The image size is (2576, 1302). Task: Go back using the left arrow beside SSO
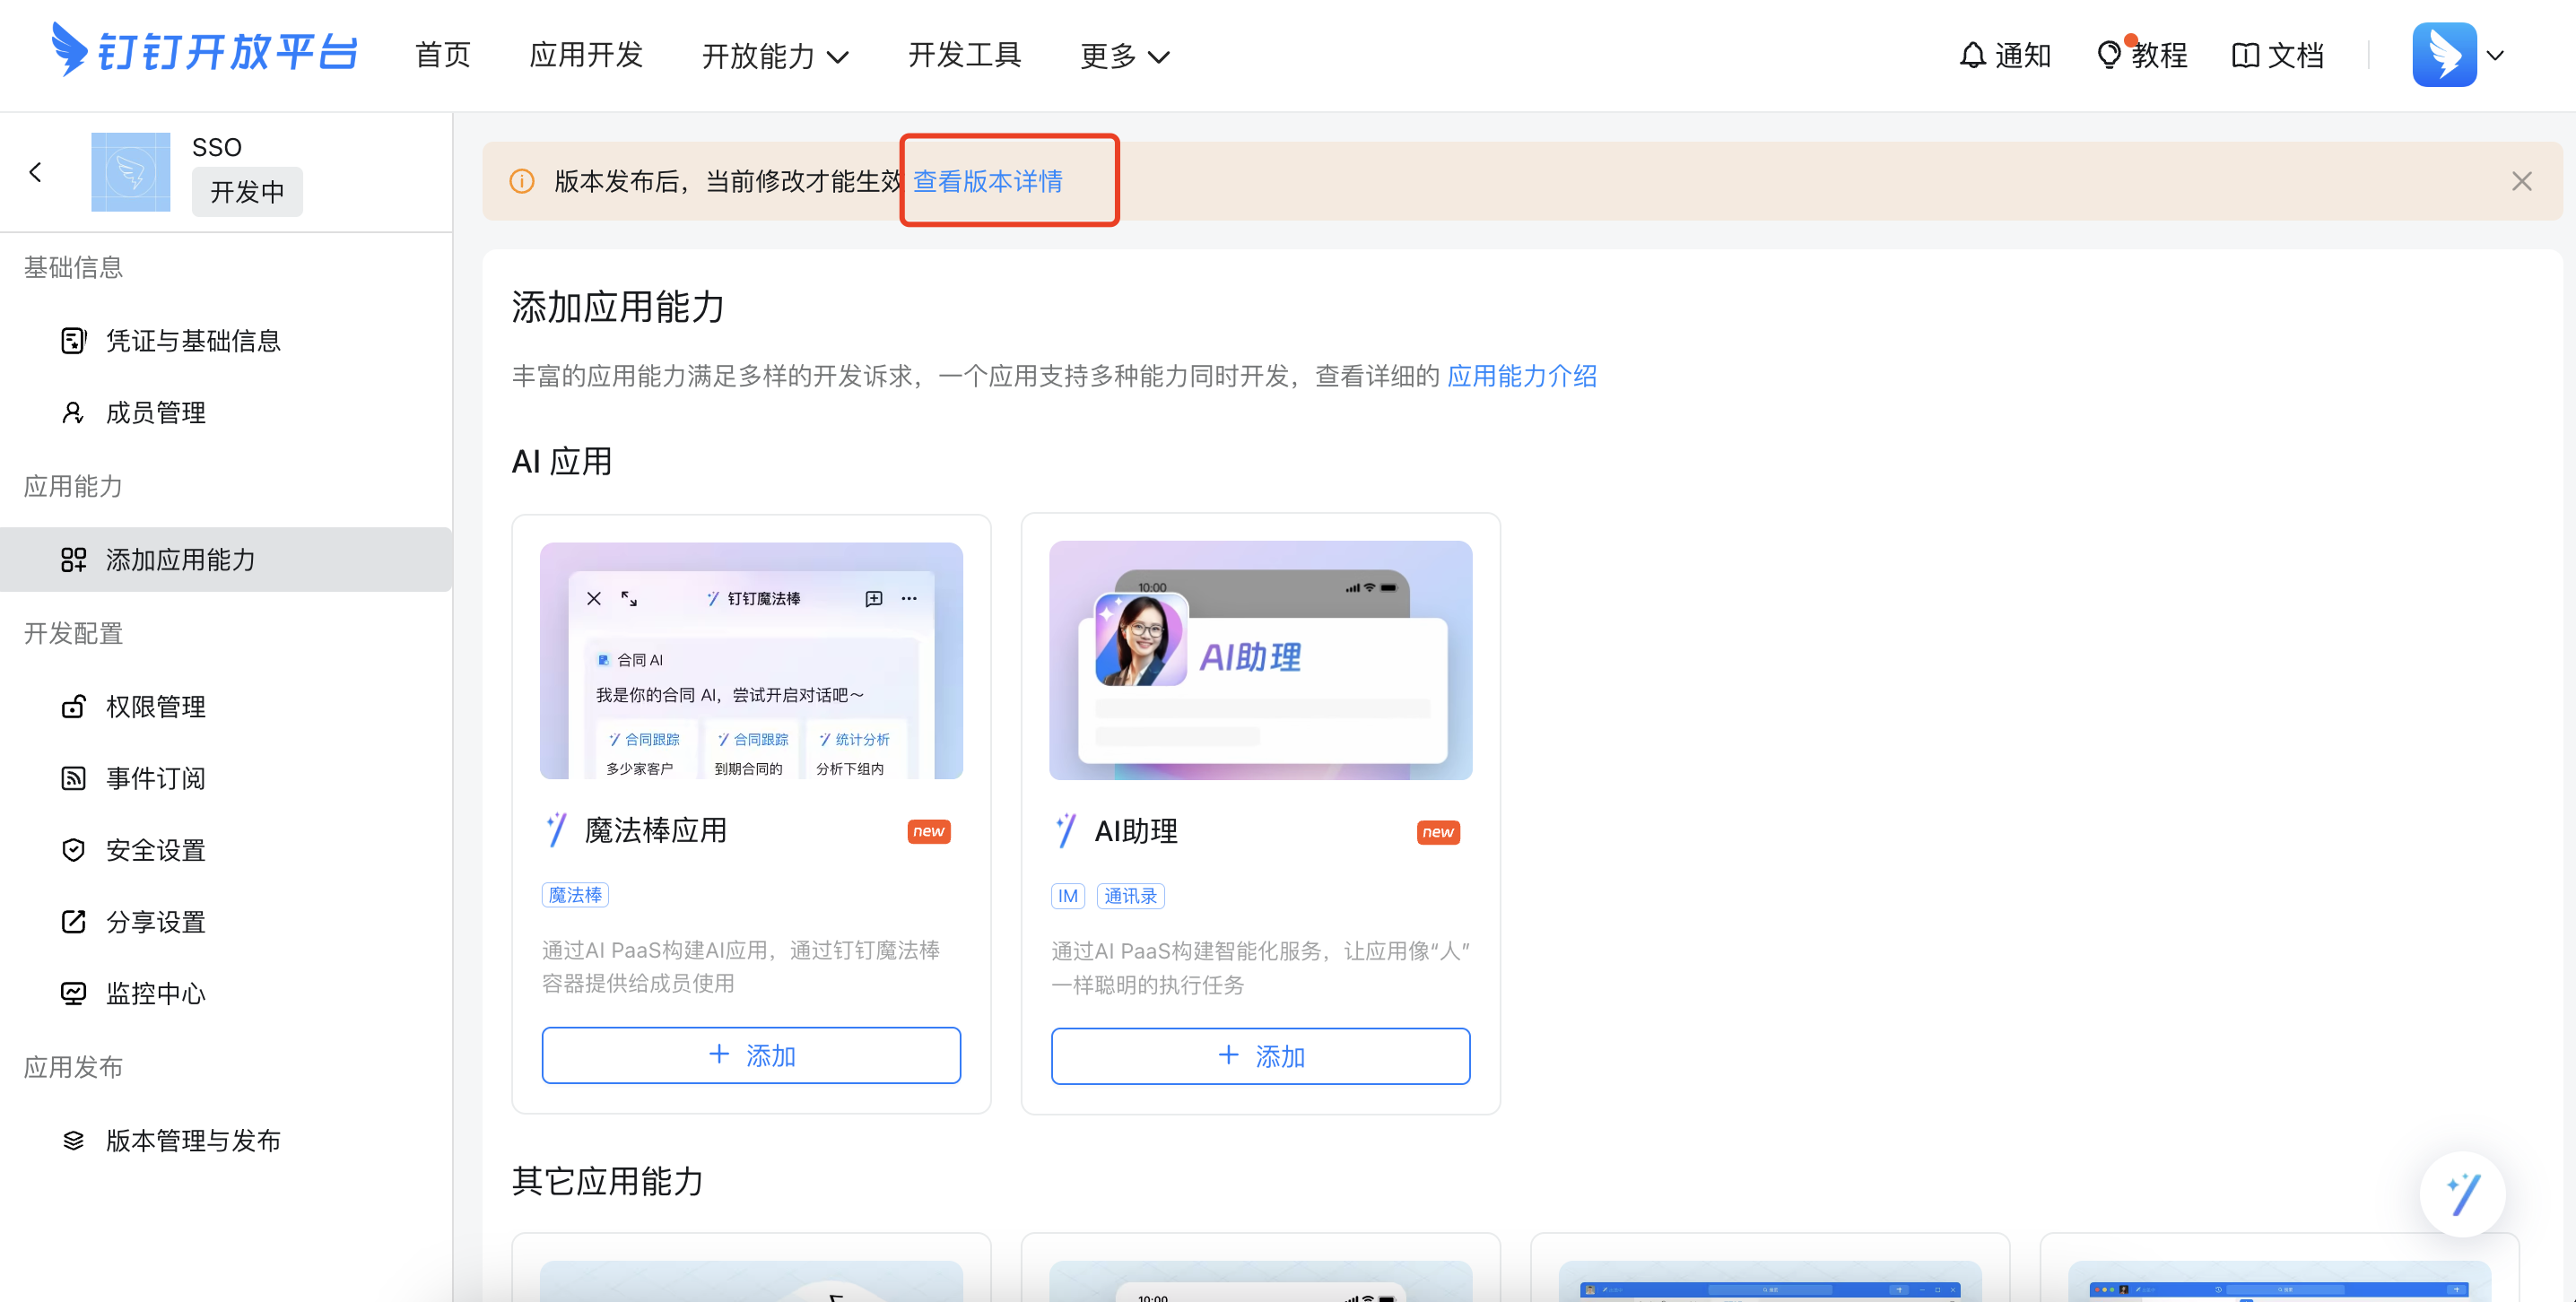coord(36,172)
